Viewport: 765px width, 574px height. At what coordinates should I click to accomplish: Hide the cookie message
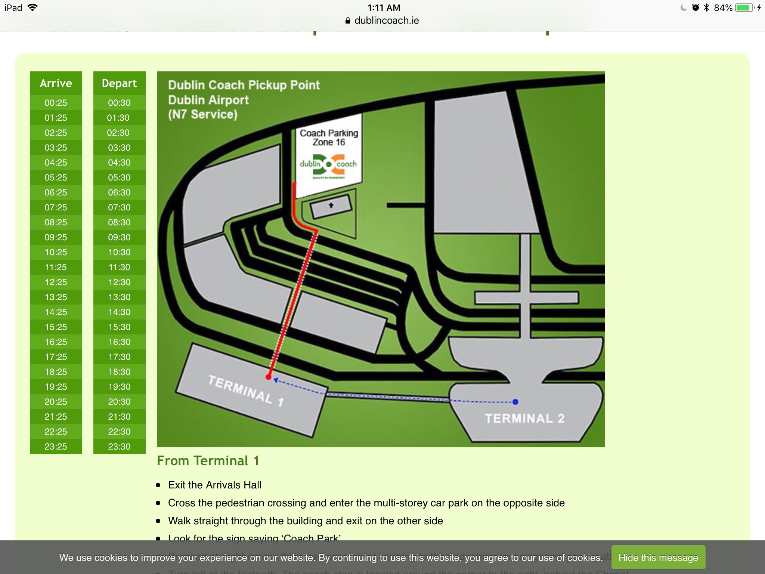(x=658, y=558)
